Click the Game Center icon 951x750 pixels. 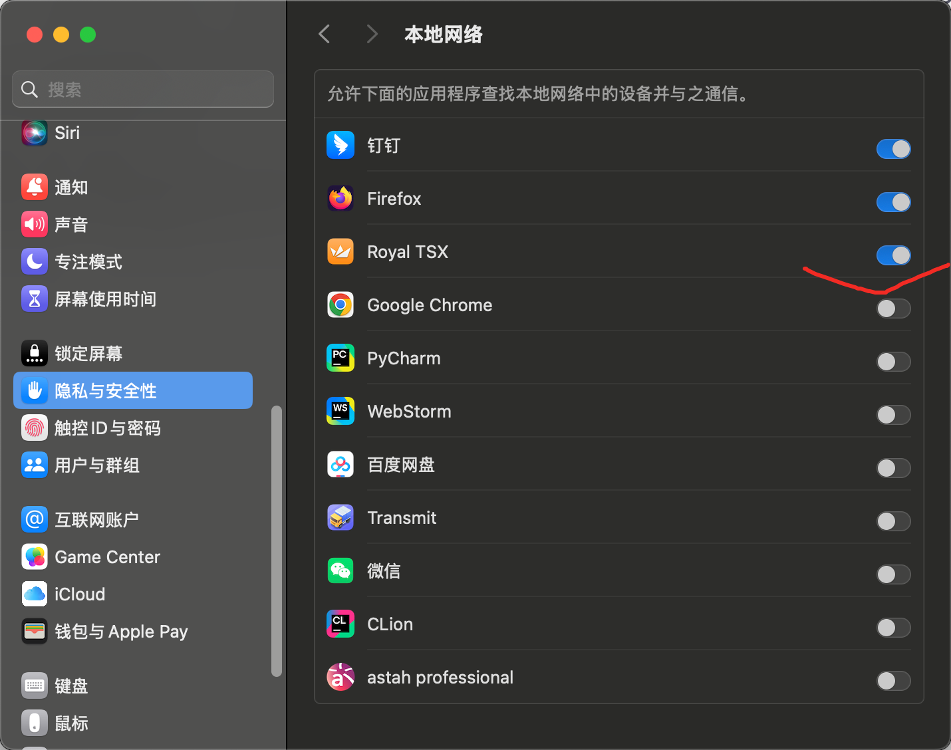click(x=35, y=557)
